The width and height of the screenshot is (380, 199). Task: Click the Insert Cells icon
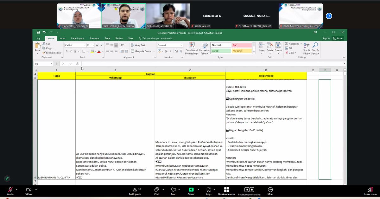coord(262,47)
